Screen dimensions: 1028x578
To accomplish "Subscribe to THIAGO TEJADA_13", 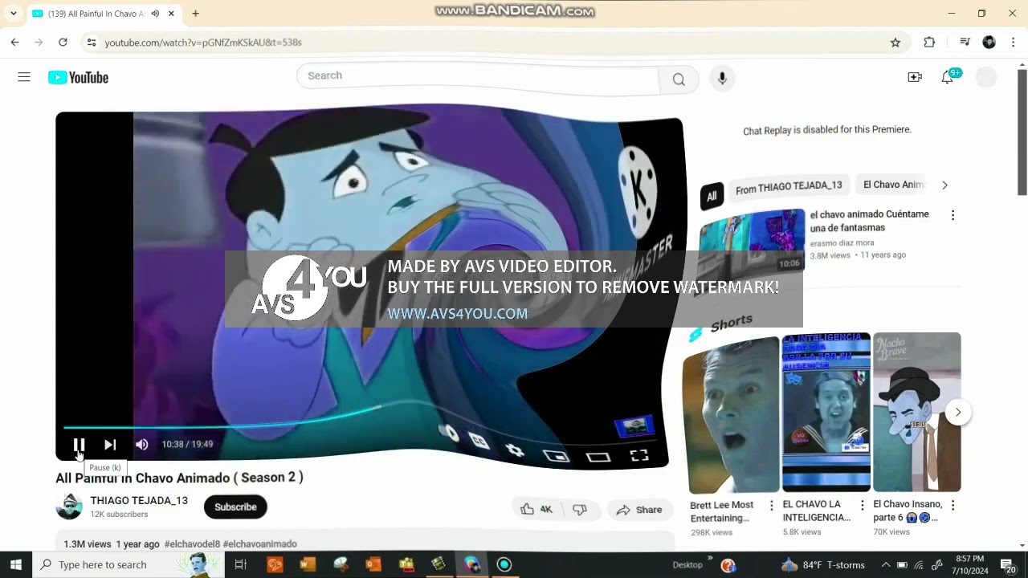I will coord(235,507).
